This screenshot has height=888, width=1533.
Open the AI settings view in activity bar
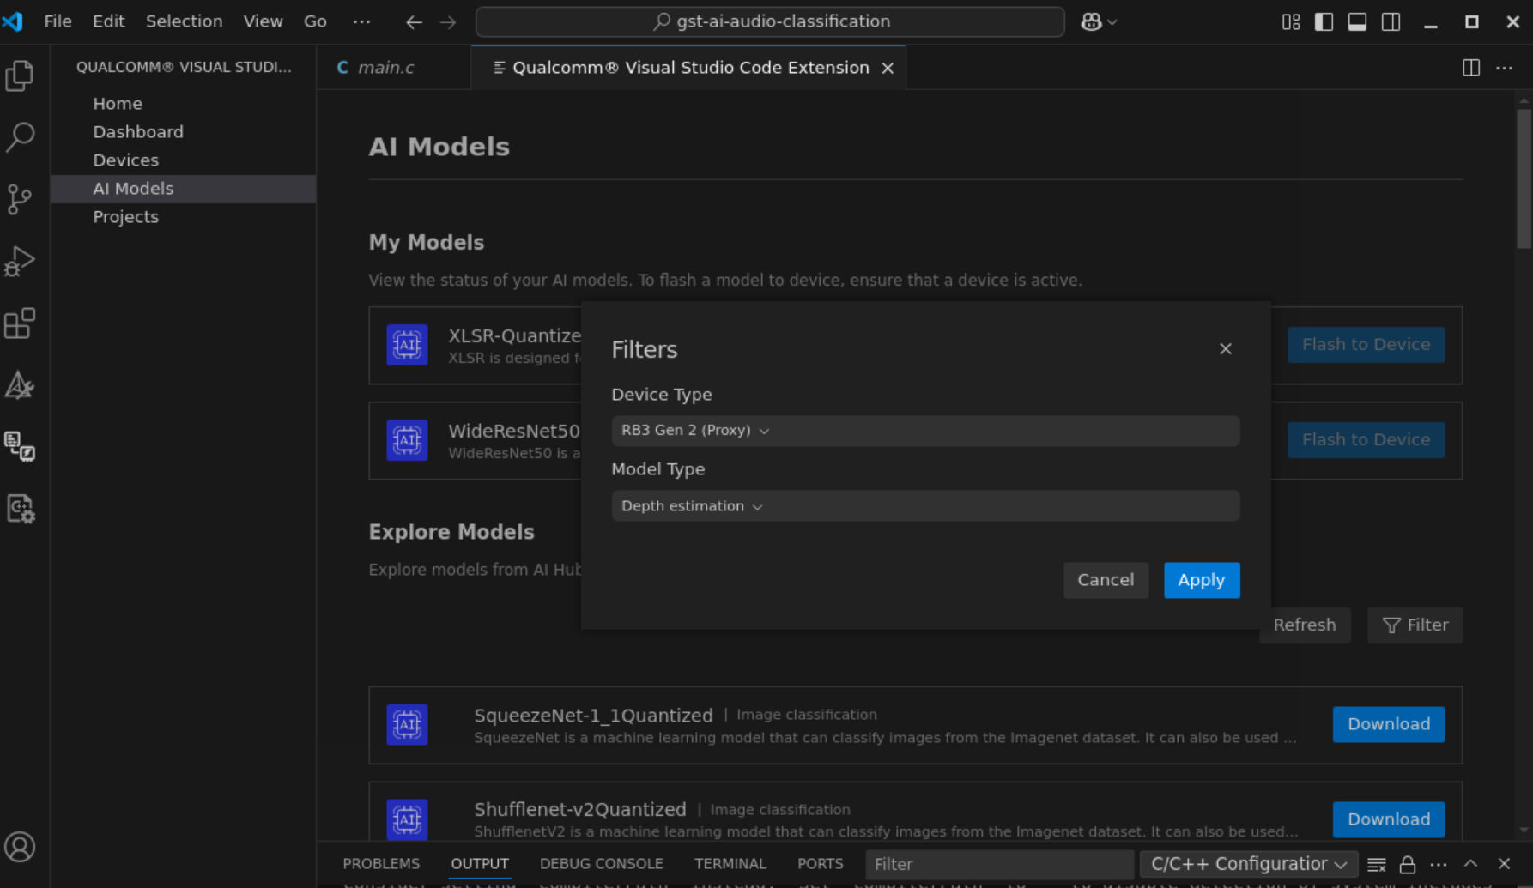pos(20,509)
